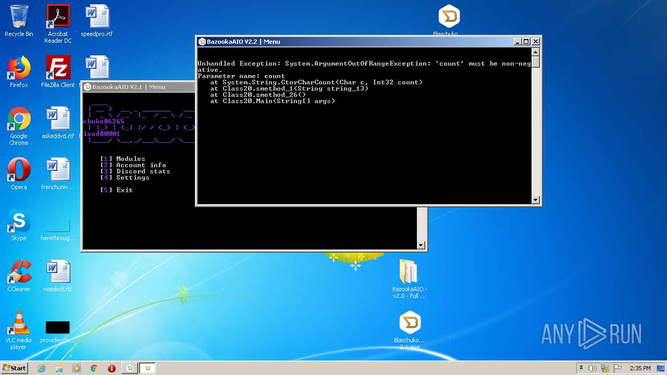667x375 pixels.
Task: Open the Recycle Bin desktop icon
Action: pos(19,21)
